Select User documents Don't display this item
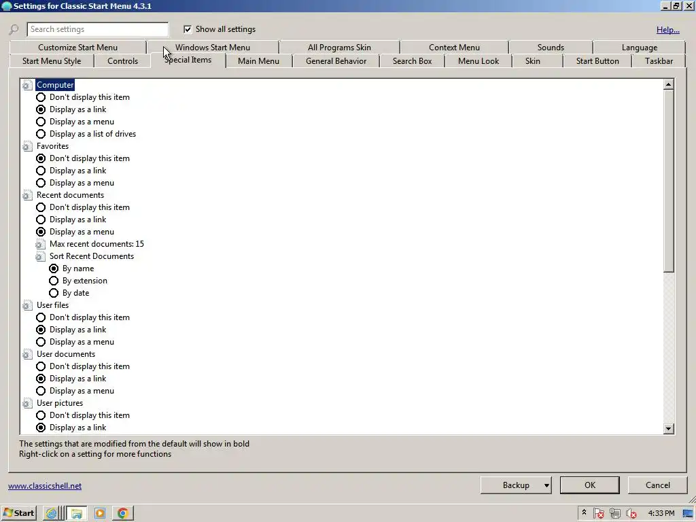Viewport: 696px width, 522px height. [x=41, y=366]
